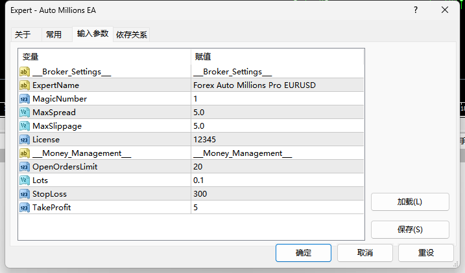465x273 pixels.
Task: Confirm with the 确定 button
Action: [x=304, y=253]
